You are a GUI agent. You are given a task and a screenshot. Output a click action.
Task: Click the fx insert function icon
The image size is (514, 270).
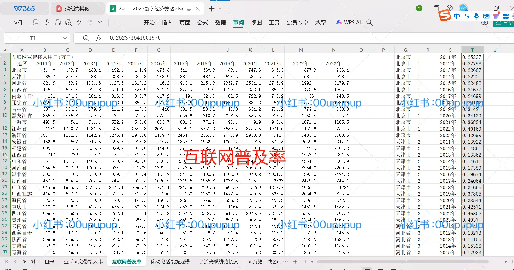[x=98, y=38]
